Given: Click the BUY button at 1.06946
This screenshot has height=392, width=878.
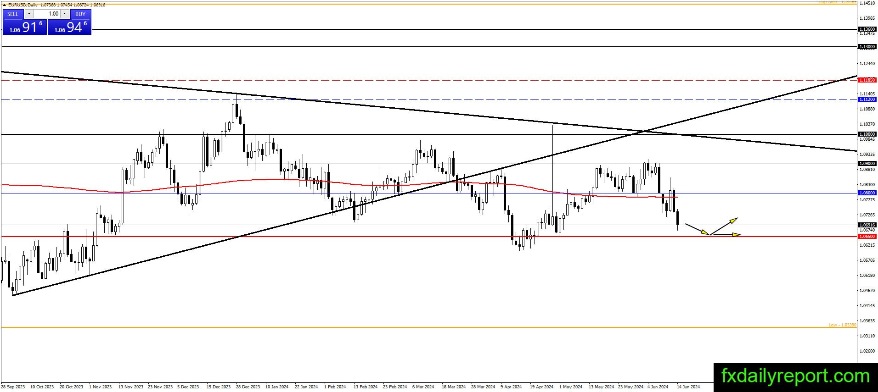Looking at the screenshot, I should (x=69, y=22).
